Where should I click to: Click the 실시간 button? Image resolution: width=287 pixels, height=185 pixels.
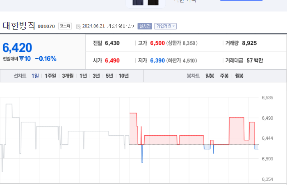coord(145,26)
